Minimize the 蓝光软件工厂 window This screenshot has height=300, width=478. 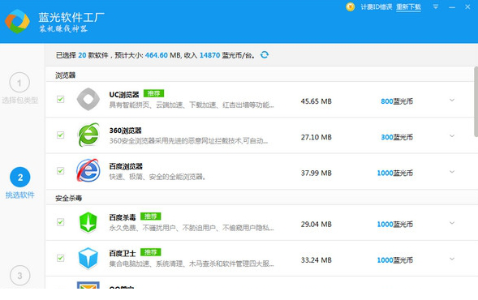(x=452, y=7)
